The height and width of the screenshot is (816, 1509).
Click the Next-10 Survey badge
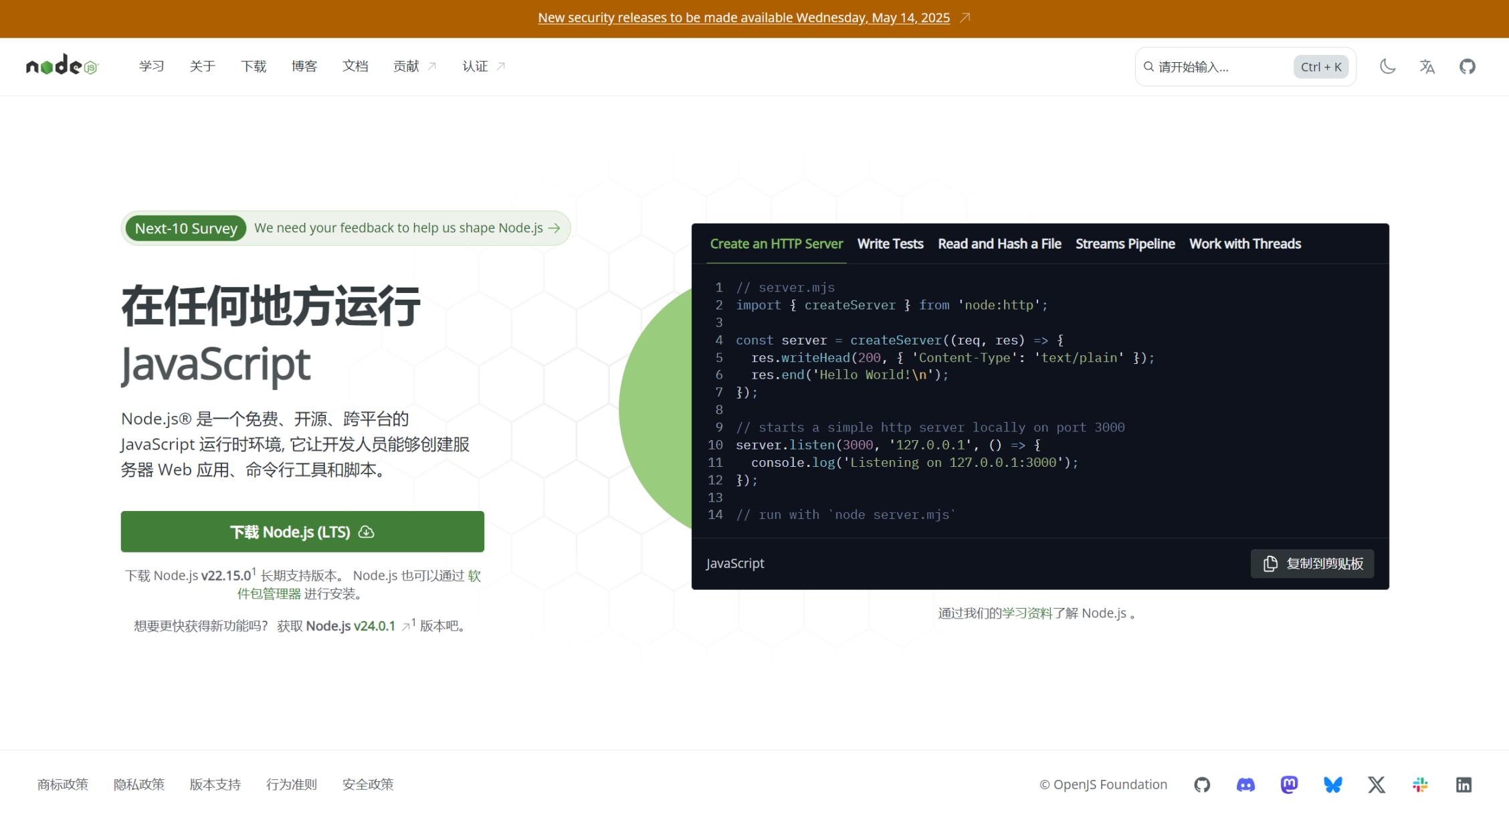click(x=186, y=228)
